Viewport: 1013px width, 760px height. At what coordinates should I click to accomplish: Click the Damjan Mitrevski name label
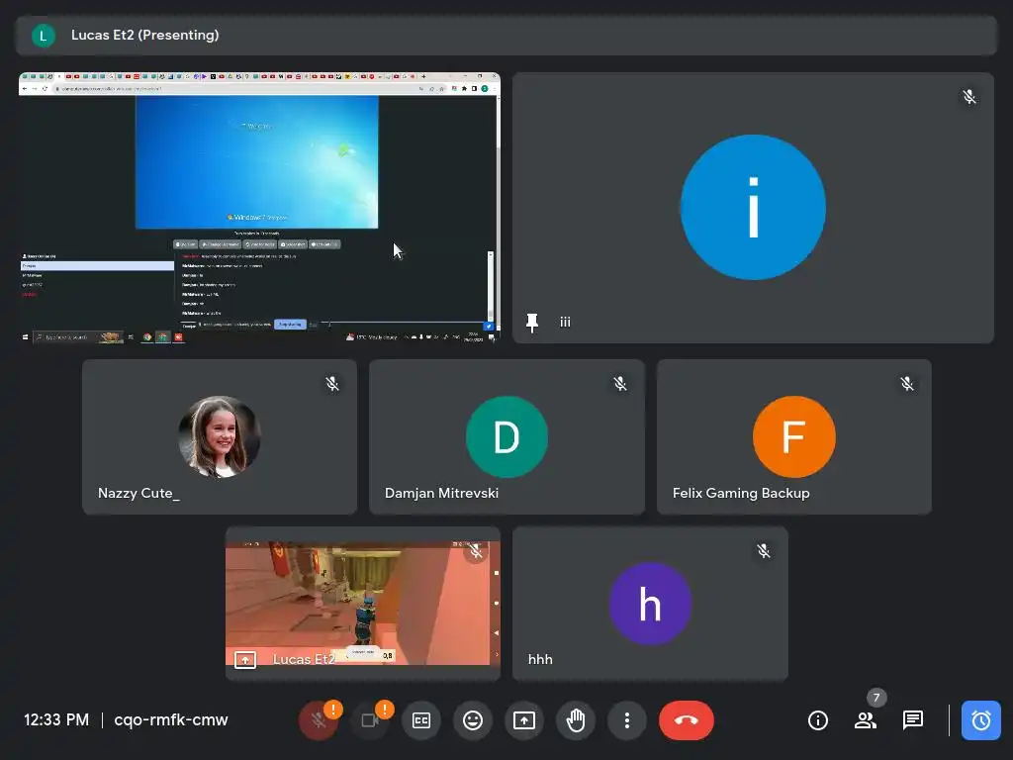(x=442, y=493)
